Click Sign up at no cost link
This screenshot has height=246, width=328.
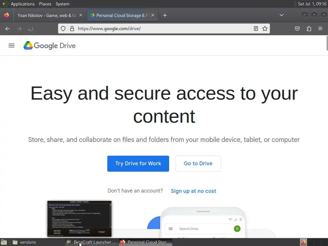(x=193, y=191)
